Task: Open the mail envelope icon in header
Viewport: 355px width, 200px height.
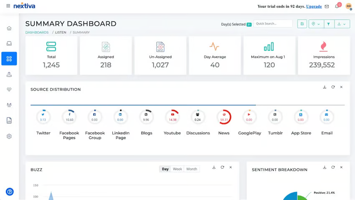Action: [327, 6]
